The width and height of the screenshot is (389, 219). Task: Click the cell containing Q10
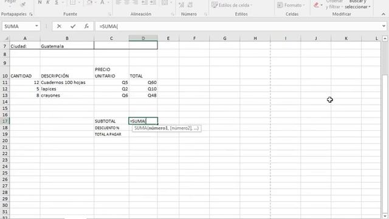(143, 89)
